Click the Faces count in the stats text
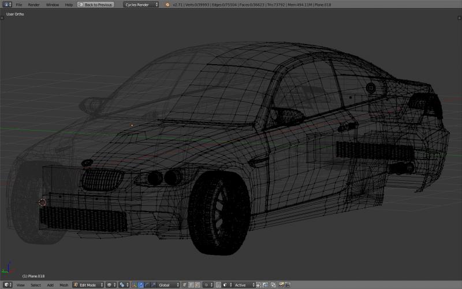 (x=252, y=5)
